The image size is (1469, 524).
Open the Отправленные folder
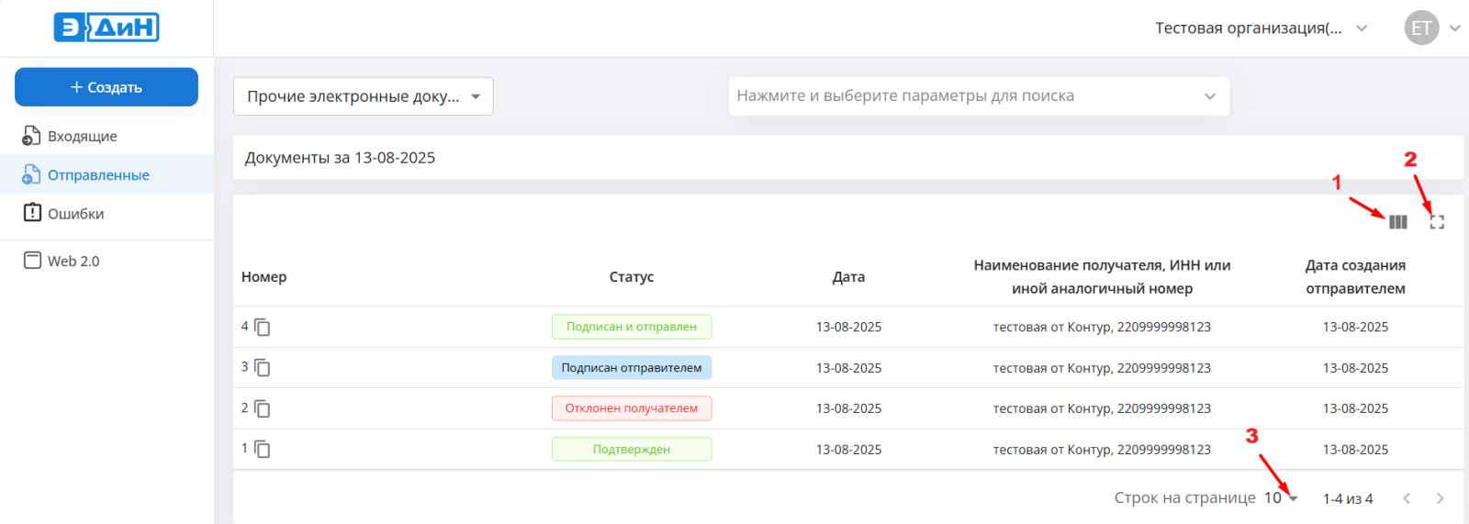tap(107, 174)
